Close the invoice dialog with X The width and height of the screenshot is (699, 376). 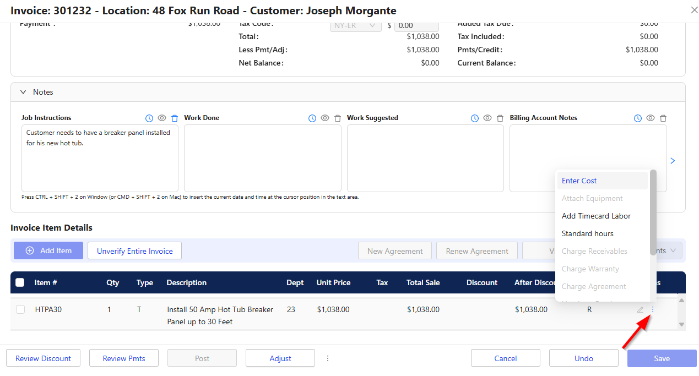pyautogui.click(x=693, y=9)
